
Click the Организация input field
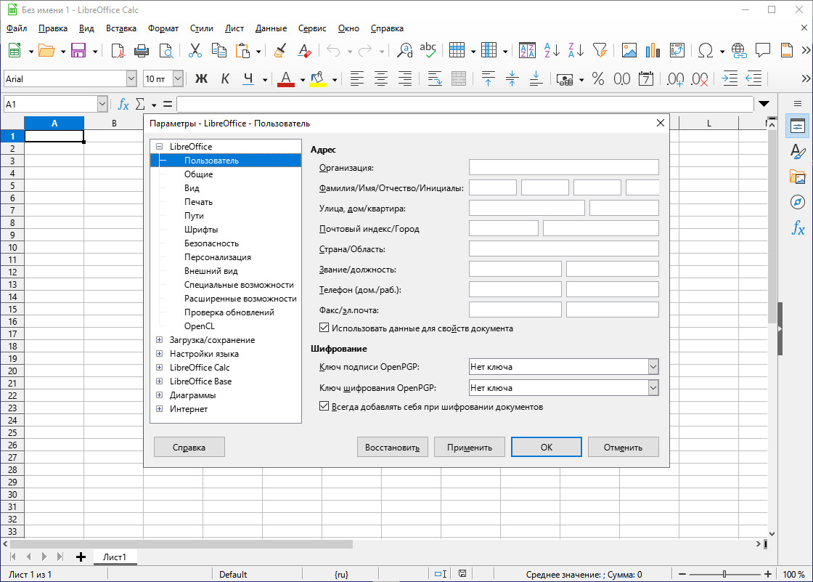563,168
